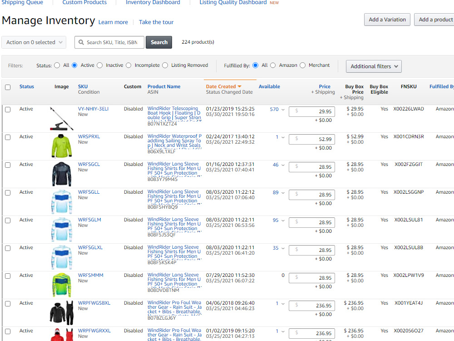Expand available quantity 35 dropdown arrow
The width and height of the screenshot is (454, 341).
[283, 248]
